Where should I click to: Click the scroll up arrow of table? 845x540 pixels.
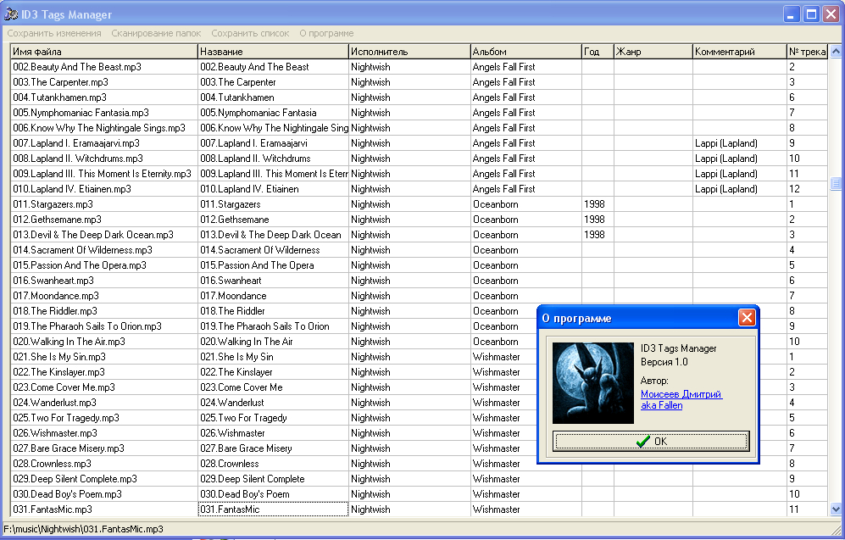(x=836, y=52)
